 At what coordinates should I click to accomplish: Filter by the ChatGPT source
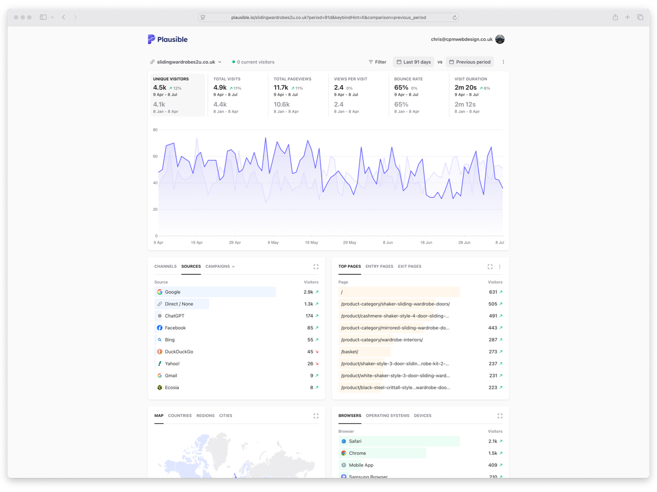(236, 316)
